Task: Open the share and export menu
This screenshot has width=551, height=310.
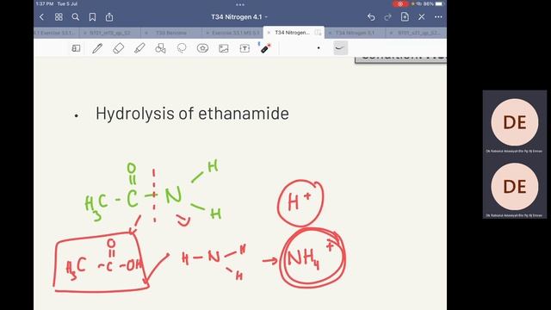Action: 109,17
